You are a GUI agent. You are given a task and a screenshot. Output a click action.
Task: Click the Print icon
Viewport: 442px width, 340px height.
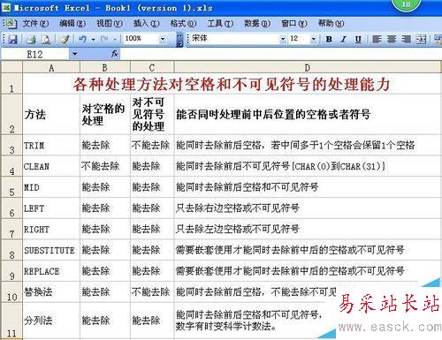pyautogui.click(x=31, y=39)
